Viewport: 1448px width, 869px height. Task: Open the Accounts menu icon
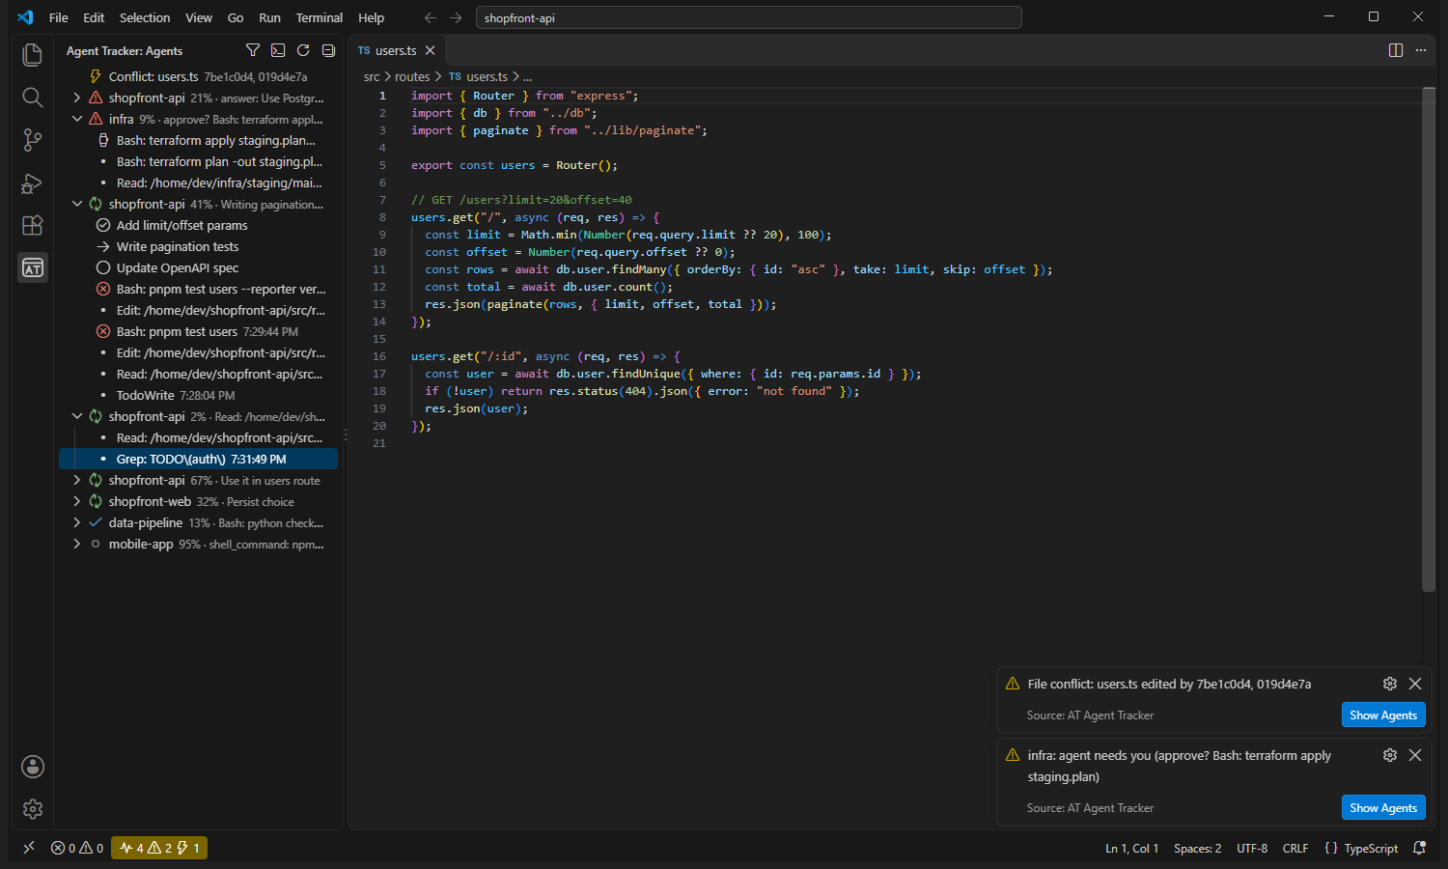pyautogui.click(x=33, y=767)
